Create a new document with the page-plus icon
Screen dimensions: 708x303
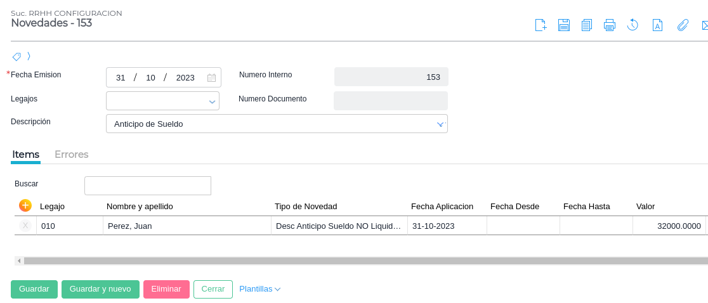pyautogui.click(x=541, y=25)
